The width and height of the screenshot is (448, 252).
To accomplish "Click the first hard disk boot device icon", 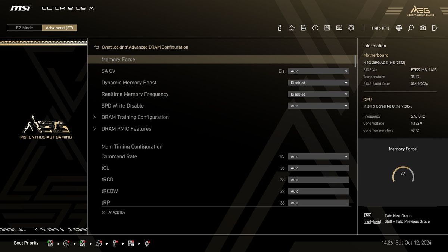I will click(x=50, y=243).
